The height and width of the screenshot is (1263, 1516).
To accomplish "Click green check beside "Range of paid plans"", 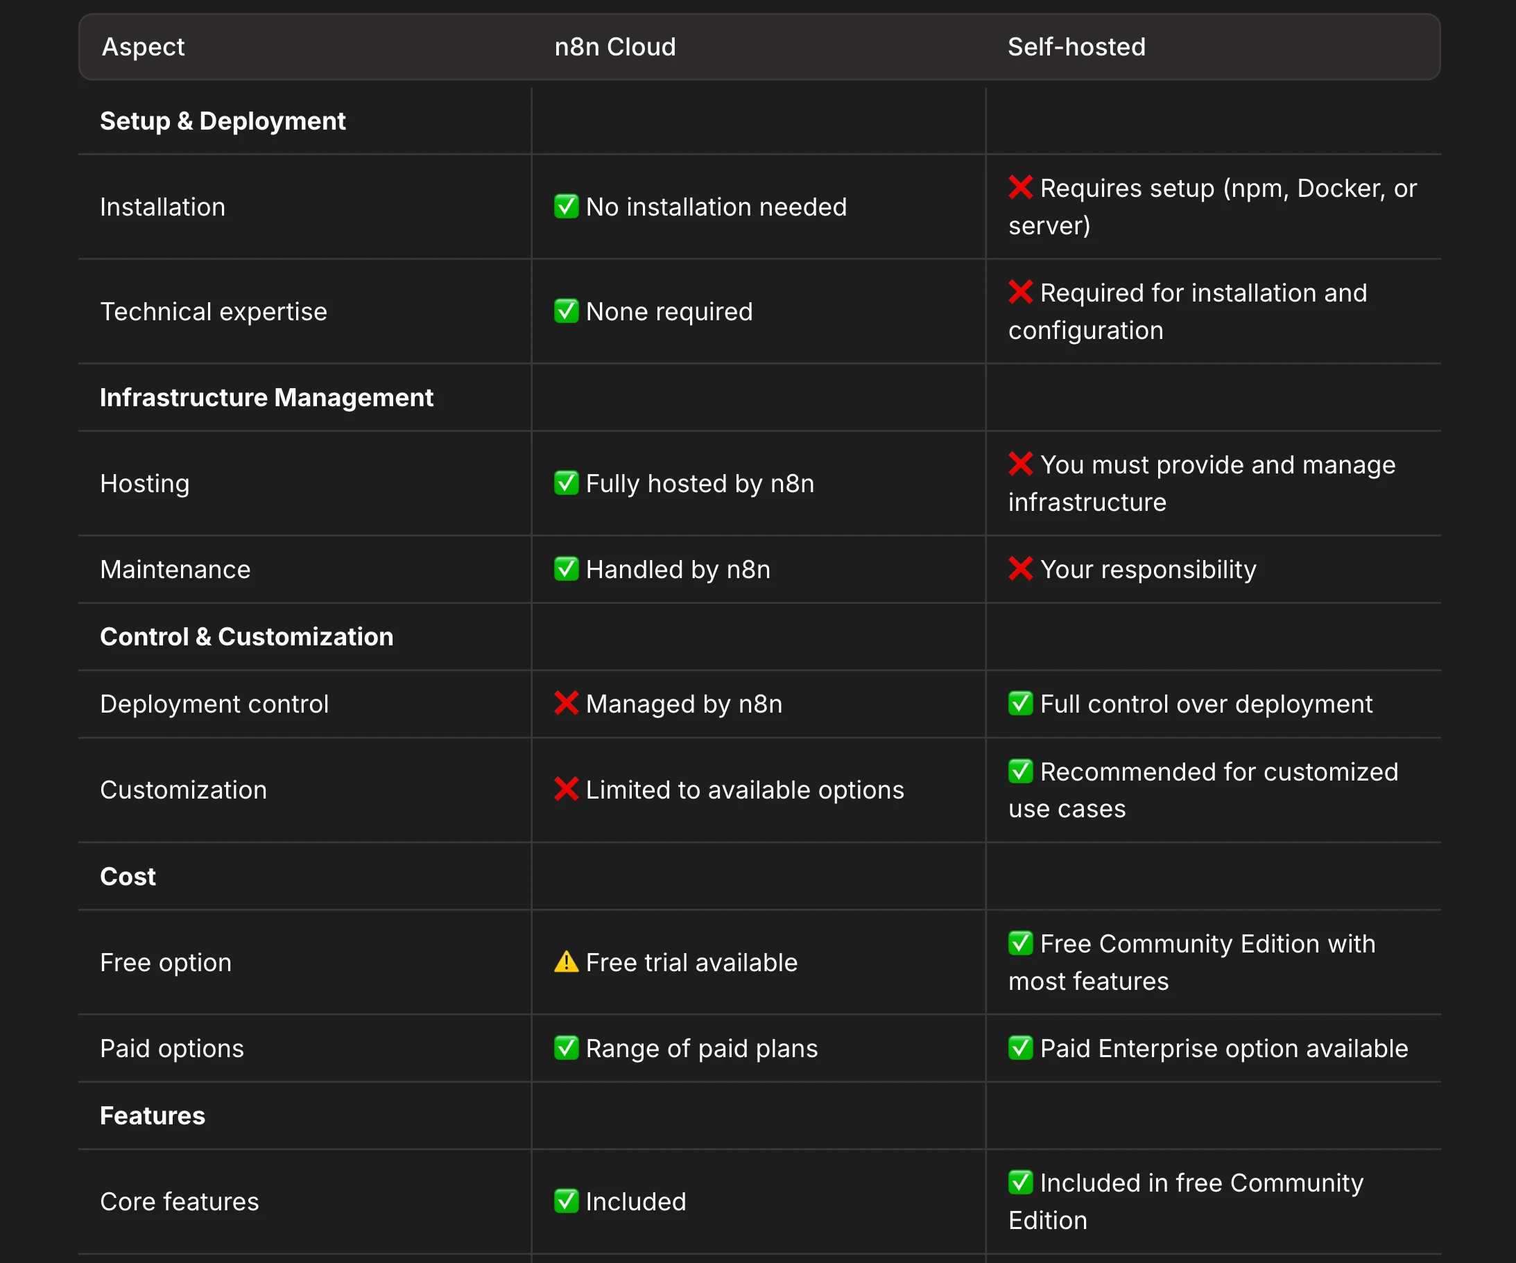I will coord(566,1047).
